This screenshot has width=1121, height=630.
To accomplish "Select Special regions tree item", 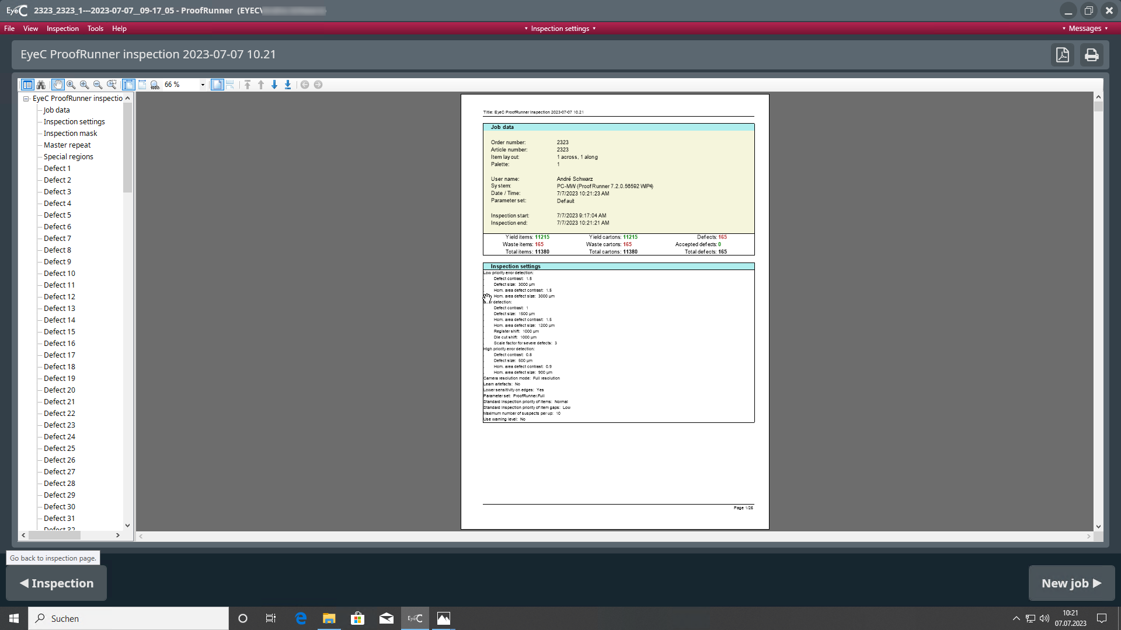I will click(68, 157).
